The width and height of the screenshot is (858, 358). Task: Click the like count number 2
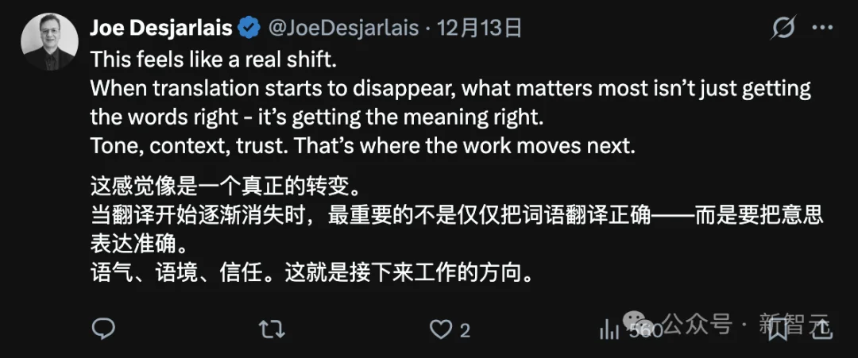[x=466, y=329]
